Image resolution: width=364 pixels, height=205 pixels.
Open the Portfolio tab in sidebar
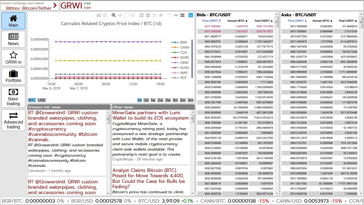(x=13, y=76)
